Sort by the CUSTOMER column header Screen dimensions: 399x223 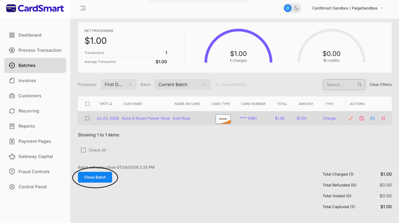click(133, 104)
